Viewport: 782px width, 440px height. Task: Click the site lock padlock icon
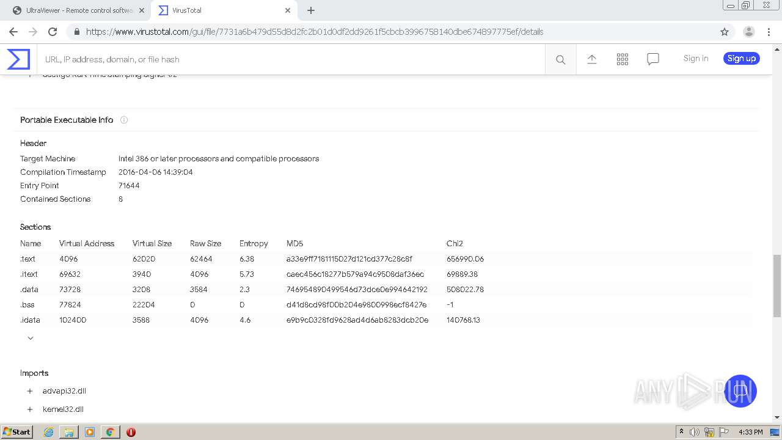click(76, 32)
